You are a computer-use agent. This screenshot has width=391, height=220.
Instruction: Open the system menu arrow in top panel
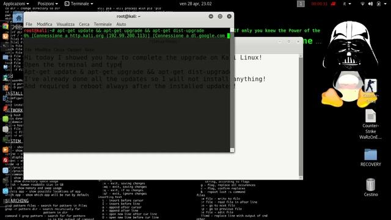386,4
